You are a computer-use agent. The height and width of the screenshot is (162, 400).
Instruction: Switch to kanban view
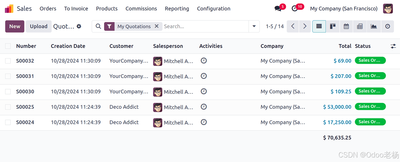click(332, 26)
